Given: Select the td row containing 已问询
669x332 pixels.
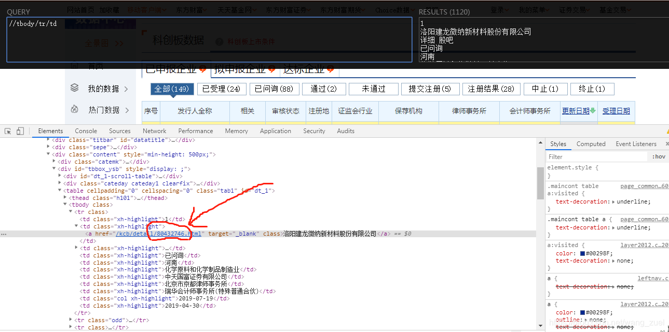Looking at the screenshot, I should 140,255.
